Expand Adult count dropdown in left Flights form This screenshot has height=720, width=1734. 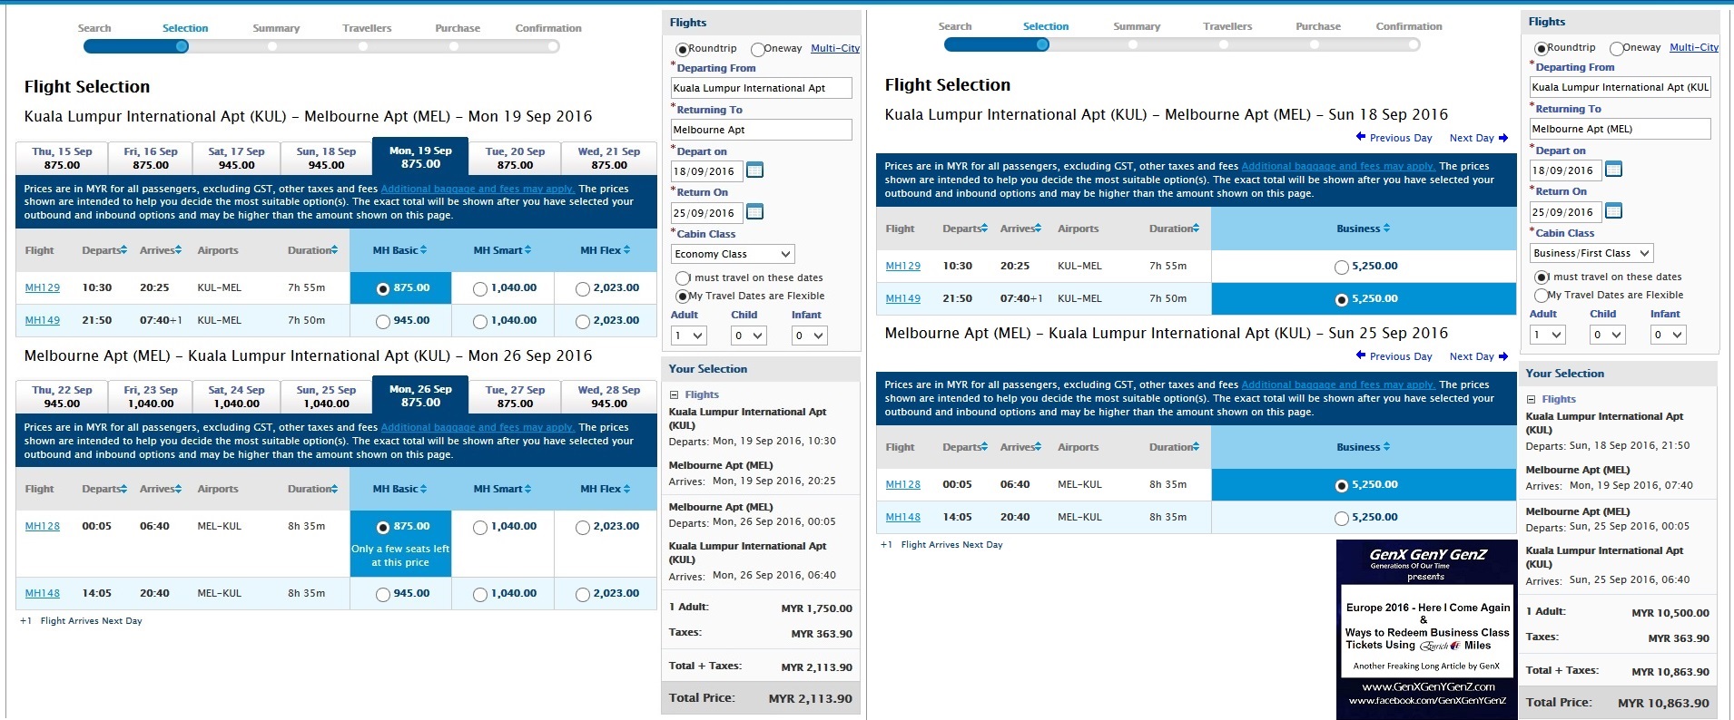pyautogui.click(x=688, y=336)
